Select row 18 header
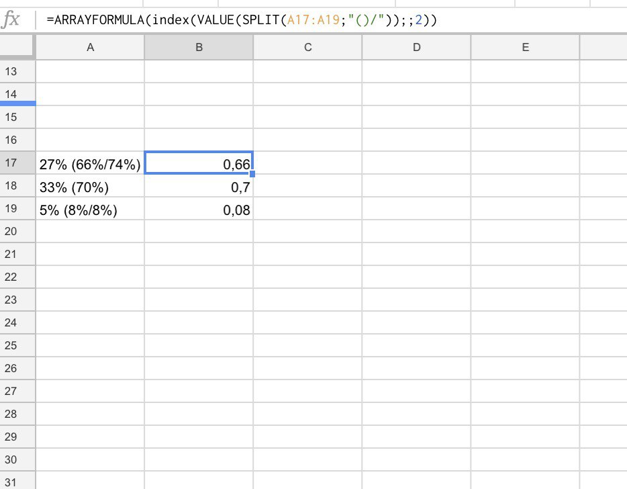 tap(17, 185)
